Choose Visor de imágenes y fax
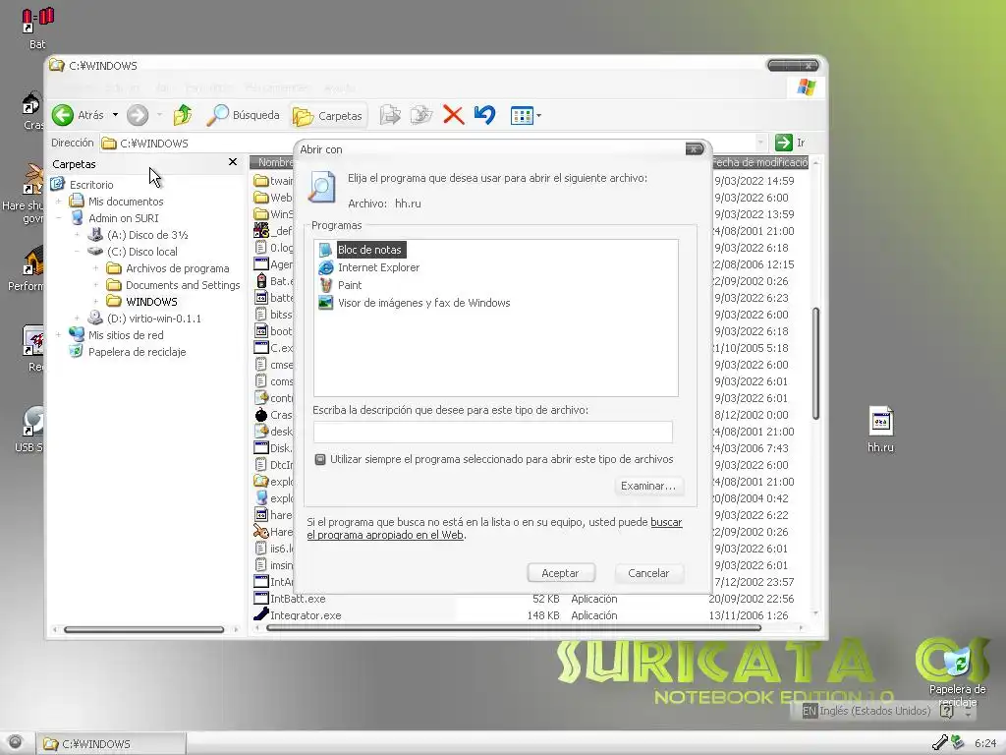 (424, 303)
